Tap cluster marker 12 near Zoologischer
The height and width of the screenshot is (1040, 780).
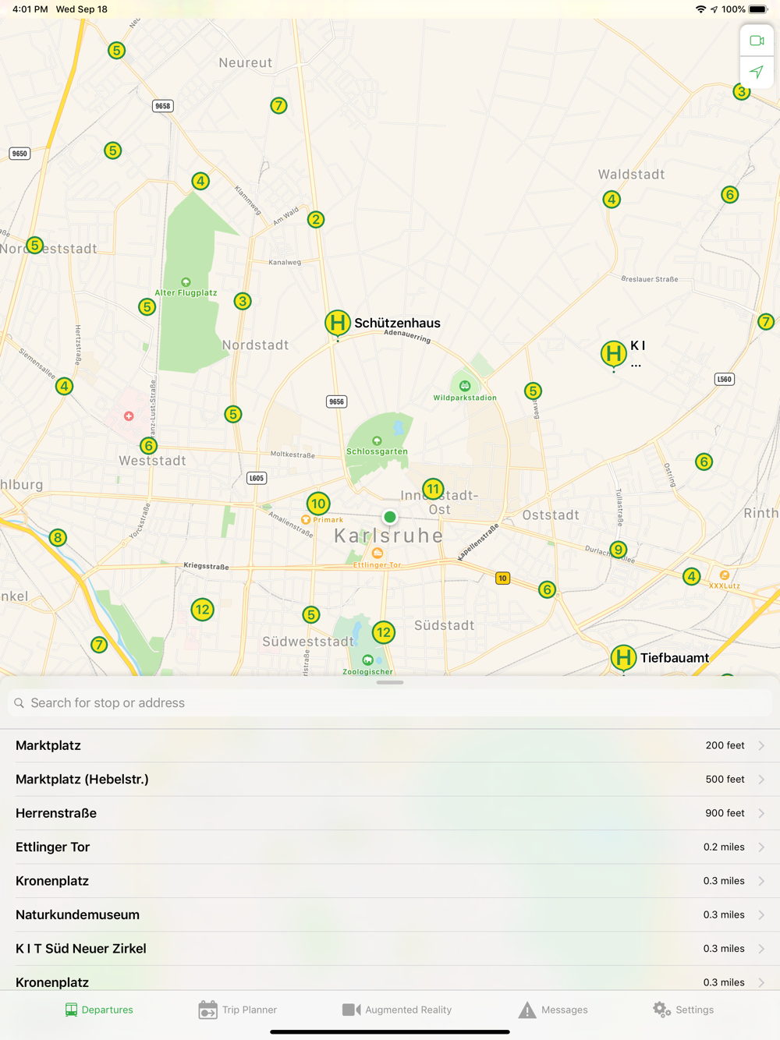point(383,632)
